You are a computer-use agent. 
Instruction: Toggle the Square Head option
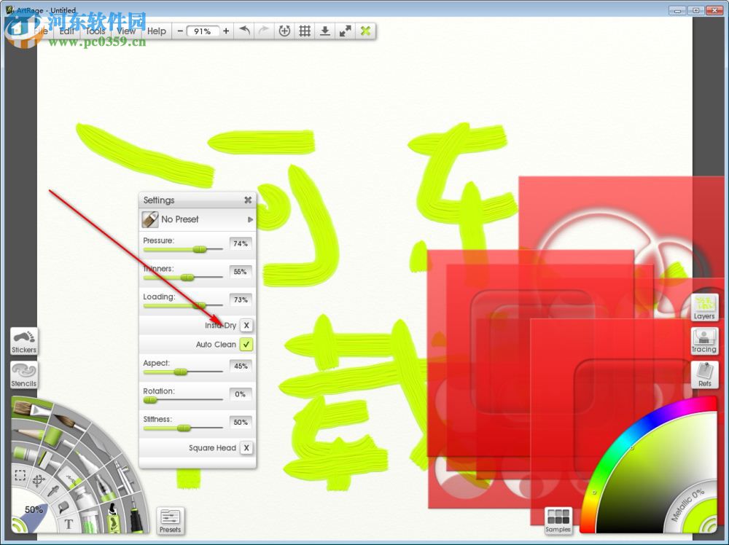point(246,447)
